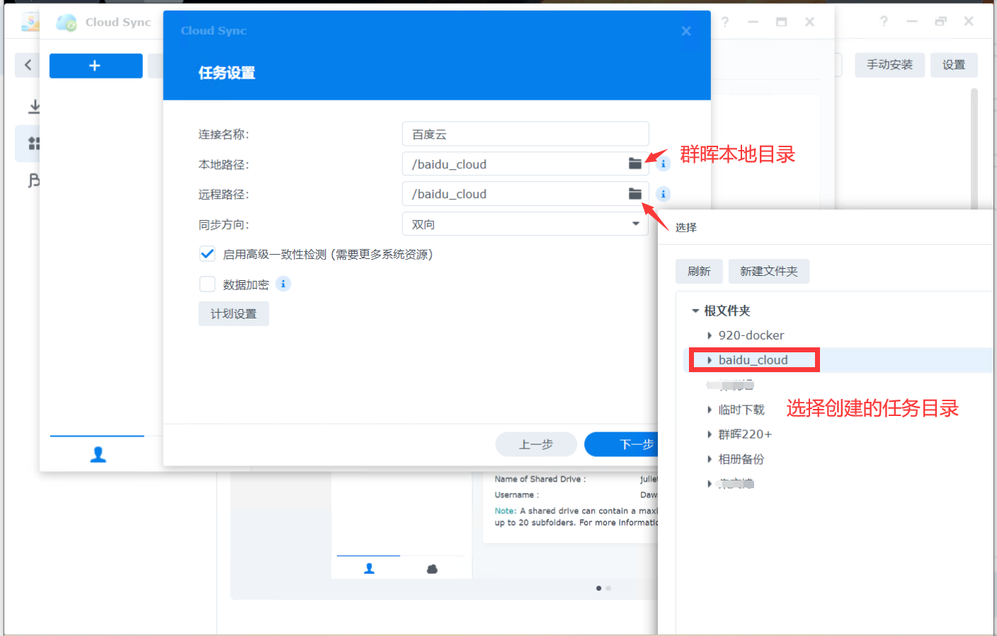The height and width of the screenshot is (636, 997).
Task: Show info tooltip for remote path
Action: coord(663,194)
